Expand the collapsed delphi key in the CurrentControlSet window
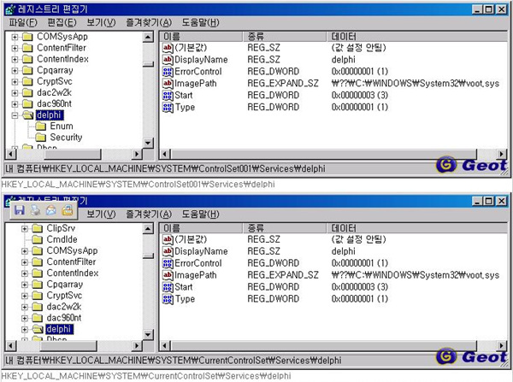This screenshot has height=382, width=513. [25, 329]
